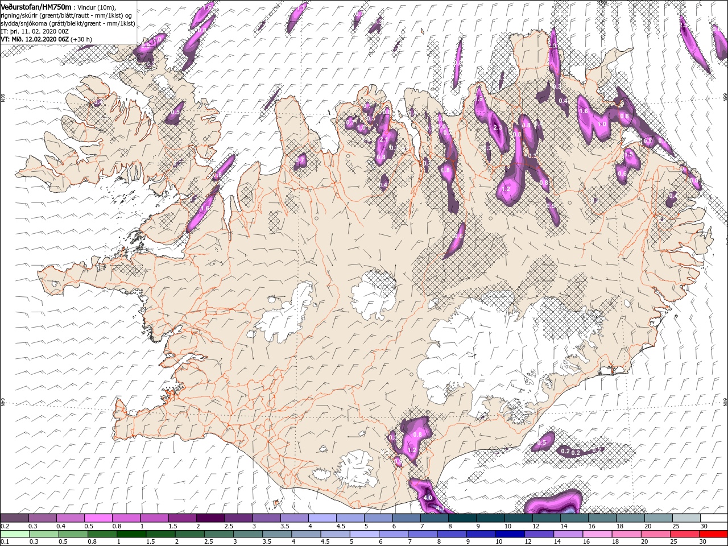The image size is (728, 546).
Task: Click the '2.1' snowfall value on the map
Action: pyautogui.click(x=384, y=139)
